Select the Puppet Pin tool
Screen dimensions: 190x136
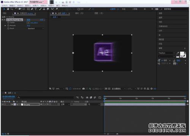57,9
